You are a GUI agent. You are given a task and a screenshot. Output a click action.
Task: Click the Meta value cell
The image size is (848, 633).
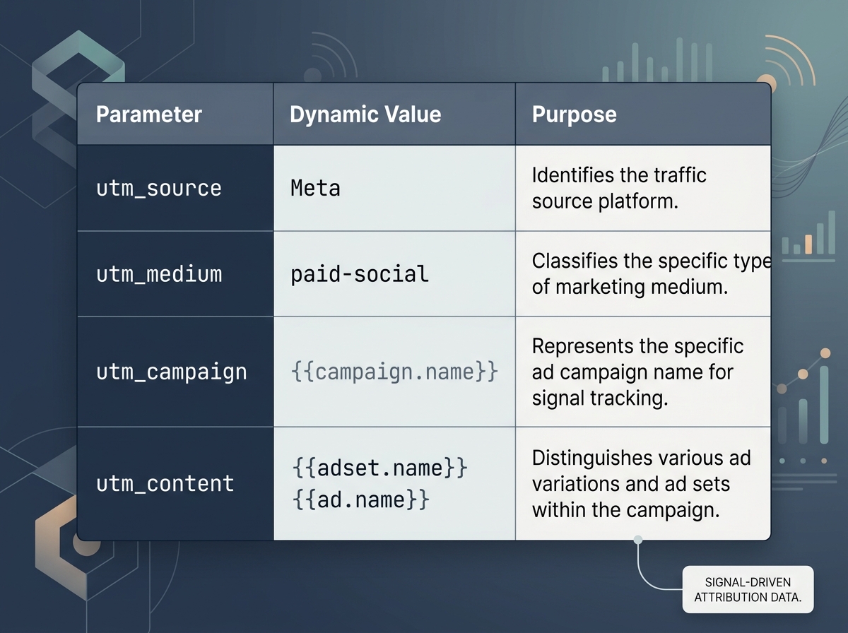[394, 188]
